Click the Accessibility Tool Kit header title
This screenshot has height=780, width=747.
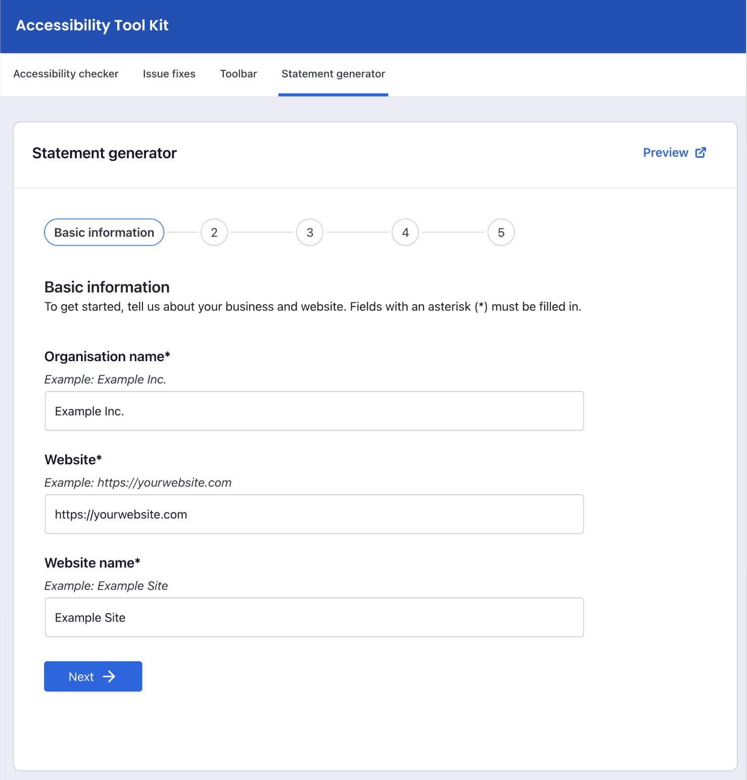click(92, 25)
